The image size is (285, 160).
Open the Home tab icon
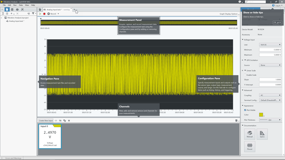pyautogui.click(x=40, y=10)
